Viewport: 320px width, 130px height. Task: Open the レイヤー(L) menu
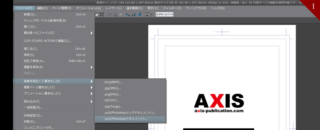click(114, 8)
